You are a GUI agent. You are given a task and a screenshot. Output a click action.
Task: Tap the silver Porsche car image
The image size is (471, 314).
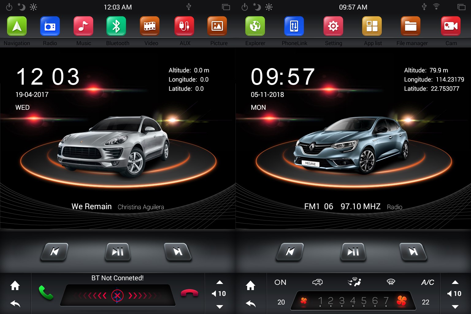(113, 147)
